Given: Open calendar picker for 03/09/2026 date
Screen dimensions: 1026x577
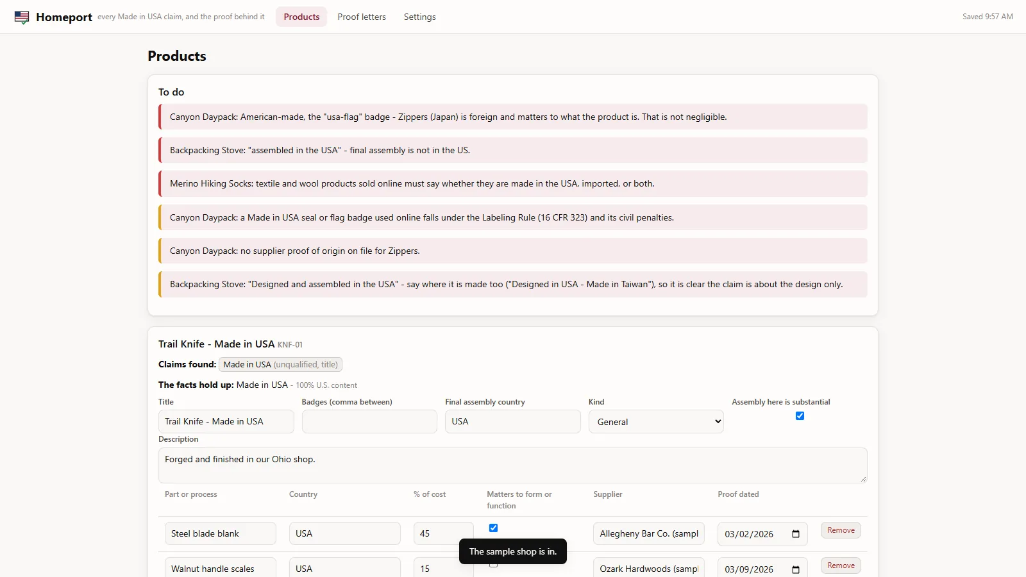Looking at the screenshot, I should (796, 569).
